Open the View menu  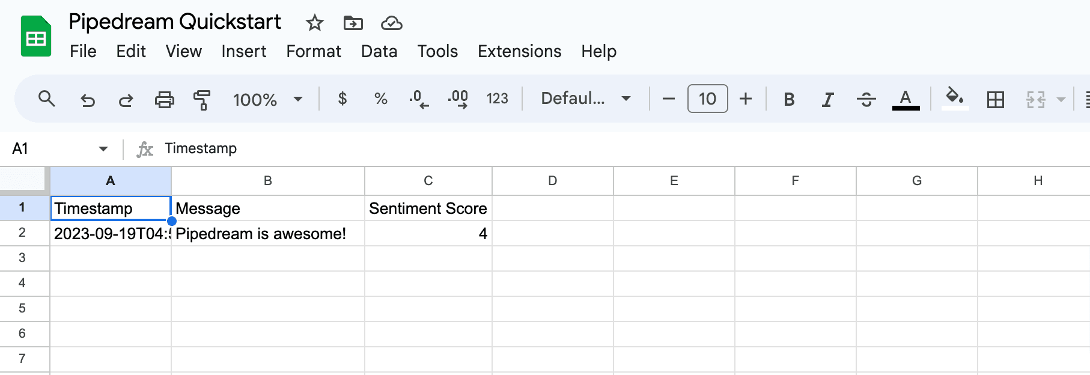point(183,52)
